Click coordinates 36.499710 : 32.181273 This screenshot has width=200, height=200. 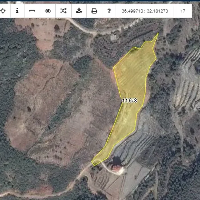coord(145,11)
